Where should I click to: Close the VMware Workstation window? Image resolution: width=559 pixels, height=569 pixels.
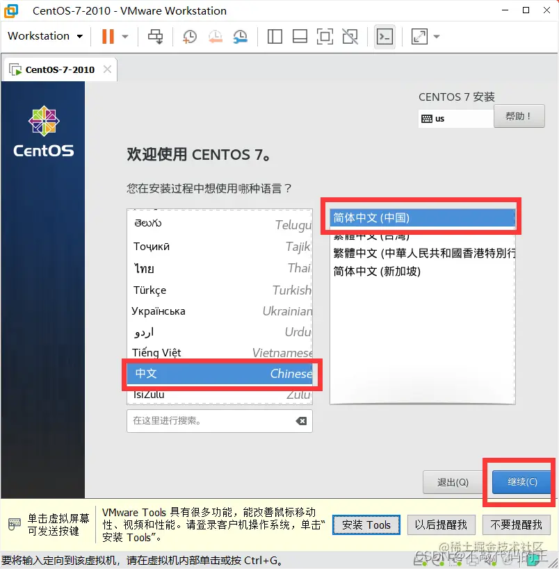point(546,10)
